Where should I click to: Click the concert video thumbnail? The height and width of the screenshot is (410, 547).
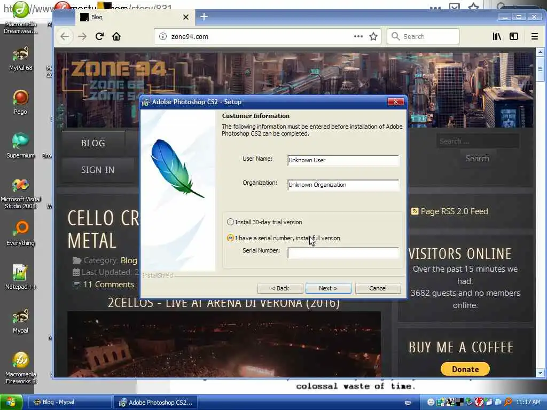point(224,344)
